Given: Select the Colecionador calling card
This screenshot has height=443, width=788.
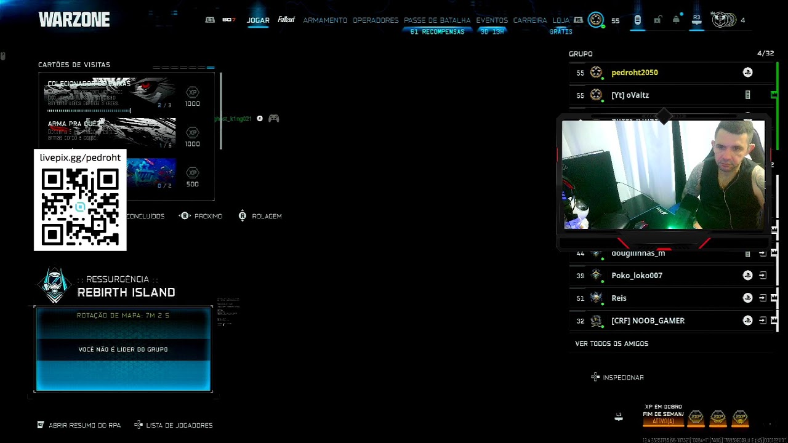Looking at the screenshot, I should [x=111, y=94].
